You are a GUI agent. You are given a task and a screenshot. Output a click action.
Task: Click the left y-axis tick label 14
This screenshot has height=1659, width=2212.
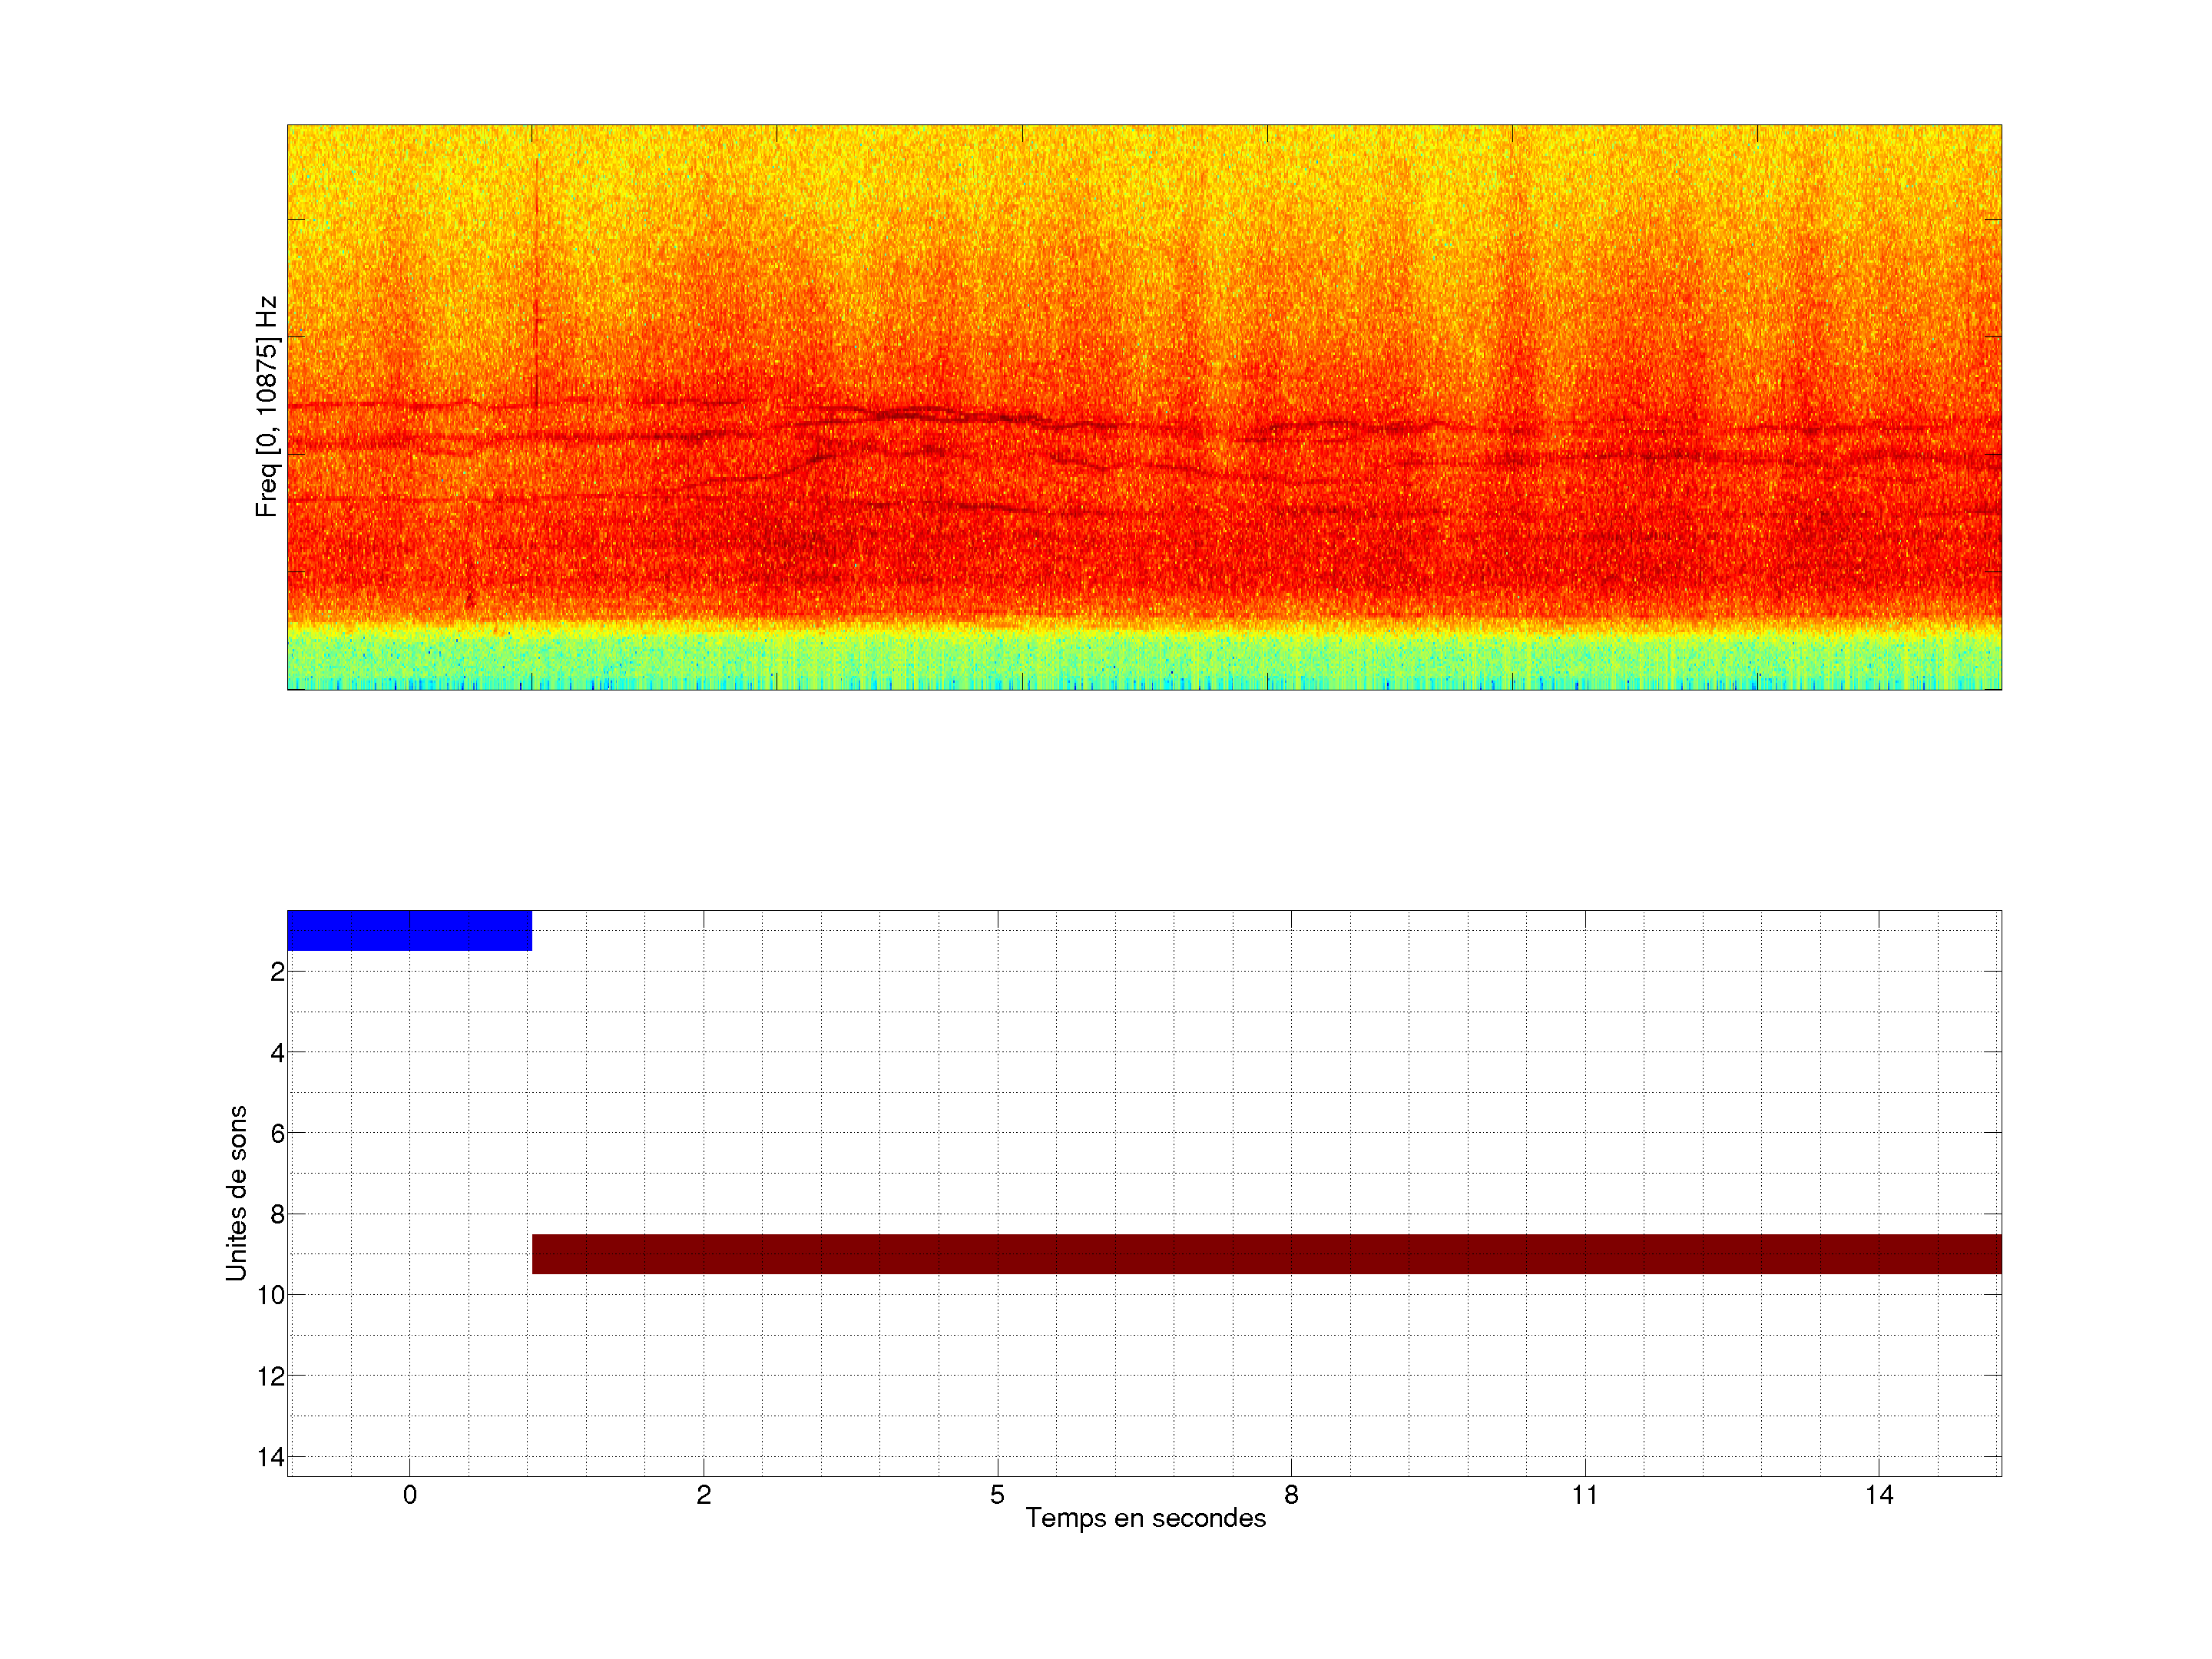pos(271,1457)
